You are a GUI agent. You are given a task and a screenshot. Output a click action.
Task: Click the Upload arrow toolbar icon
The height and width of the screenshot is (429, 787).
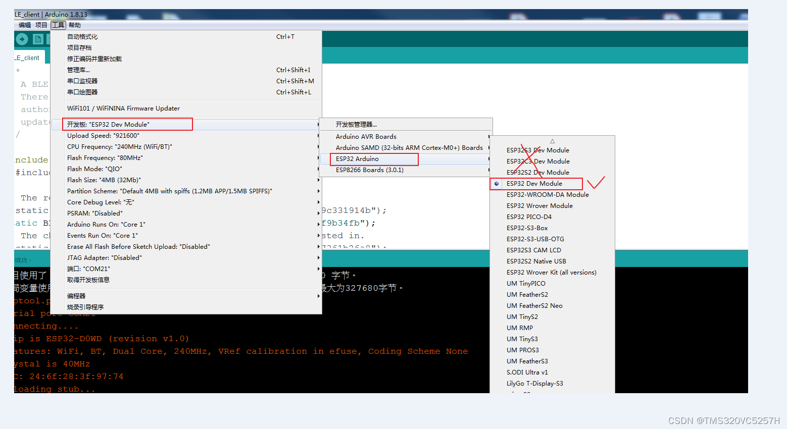pyautogui.click(x=22, y=39)
